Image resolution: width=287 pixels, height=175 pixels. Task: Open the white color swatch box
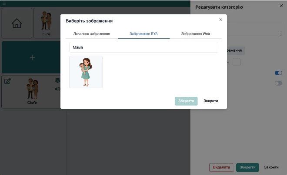pyautogui.click(x=237, y=62)
